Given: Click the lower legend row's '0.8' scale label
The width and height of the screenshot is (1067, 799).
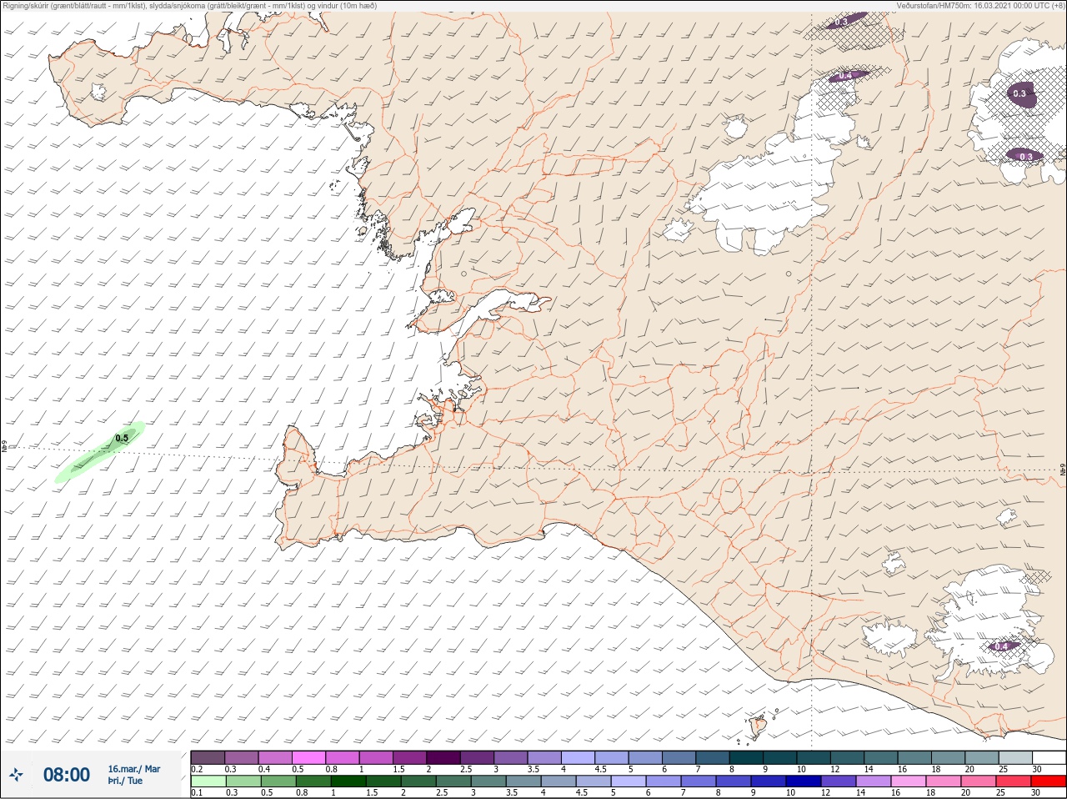Looking at the screenshot, I should pos(301,793).
